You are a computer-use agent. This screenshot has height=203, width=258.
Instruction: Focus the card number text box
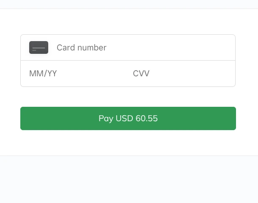[140, 47]
